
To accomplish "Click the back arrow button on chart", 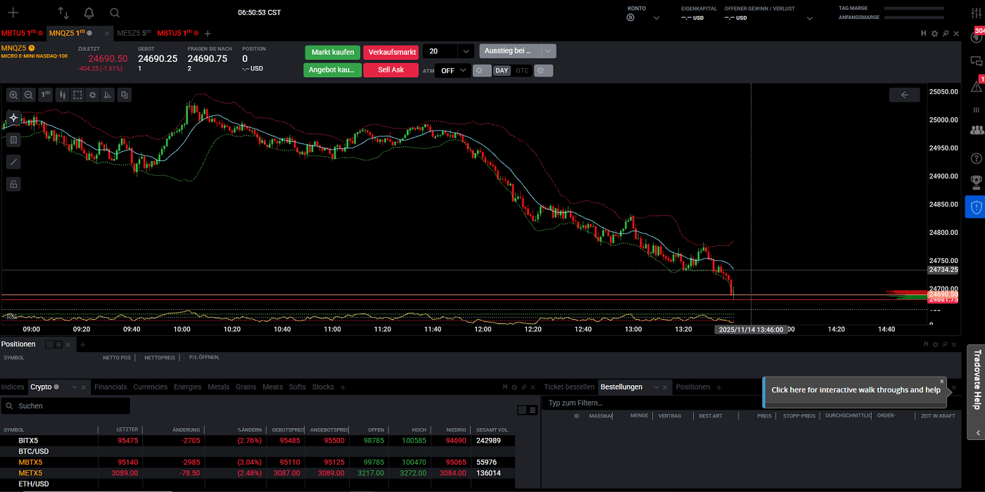I will (904, 95).
